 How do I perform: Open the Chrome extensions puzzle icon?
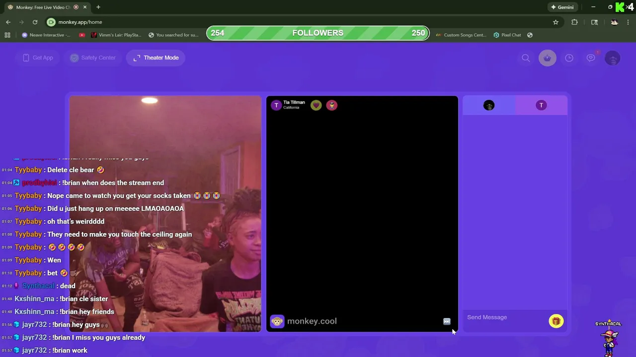click(x=574, y=22)
